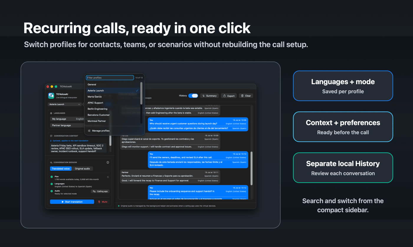
Task: Switch to the Marta García profile
Action: pos(114,97)
